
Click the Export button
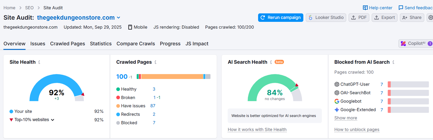[x=385, y=17]
